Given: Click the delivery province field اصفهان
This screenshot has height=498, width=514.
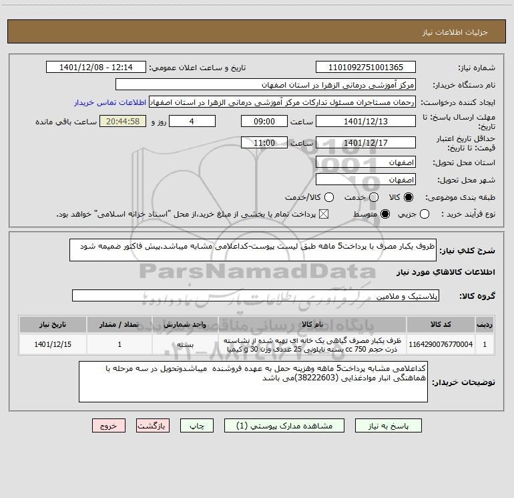Looking at the screenshot, I should [x=366, y=162].
